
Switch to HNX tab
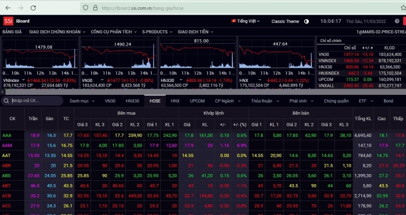coord(175,101)
